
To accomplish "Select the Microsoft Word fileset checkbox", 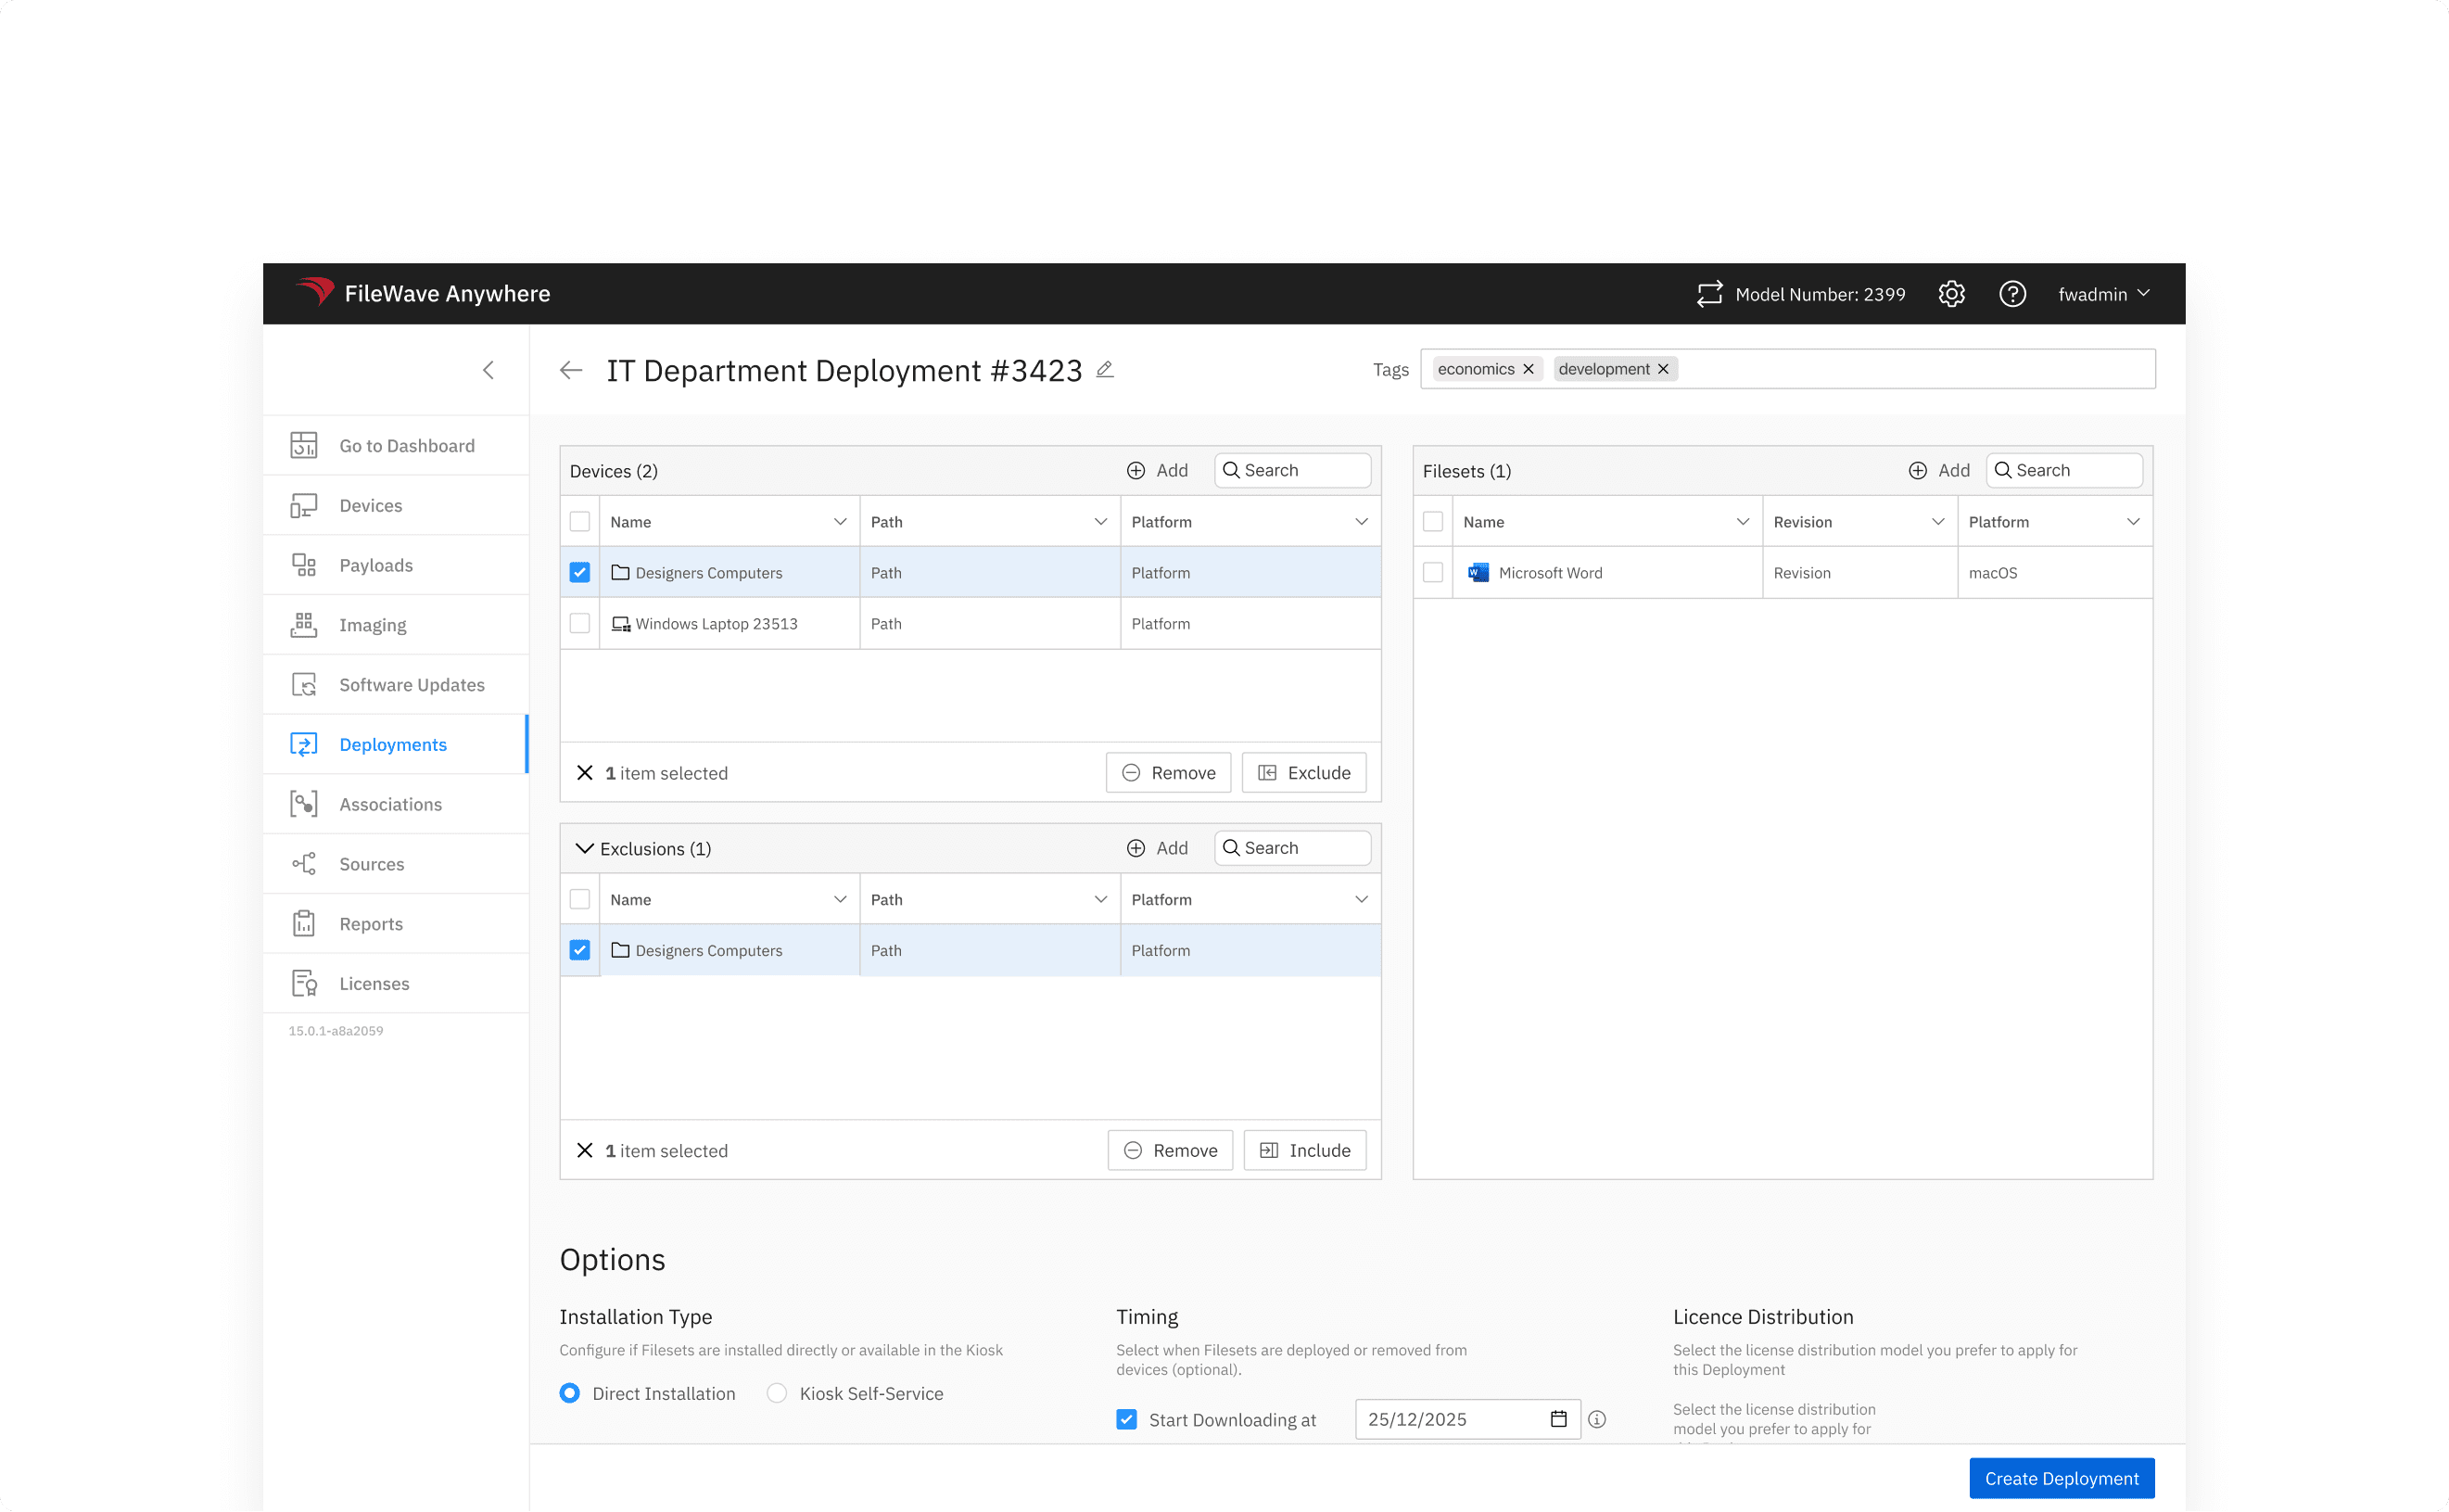I will coord(1432,573).
